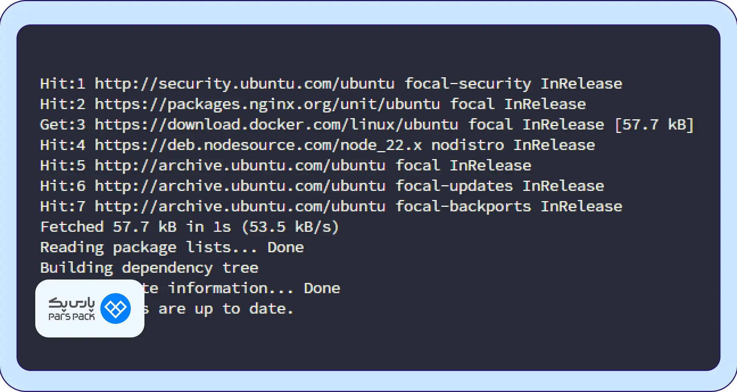The height and width of the screenshot is (392, 737).
Task: Open the download.docker.com linux URL
Action: coord(276,125)
